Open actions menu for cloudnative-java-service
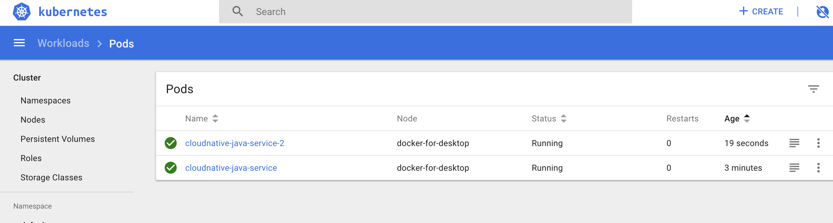The image size is (833, 223). [x=819, y=168]
